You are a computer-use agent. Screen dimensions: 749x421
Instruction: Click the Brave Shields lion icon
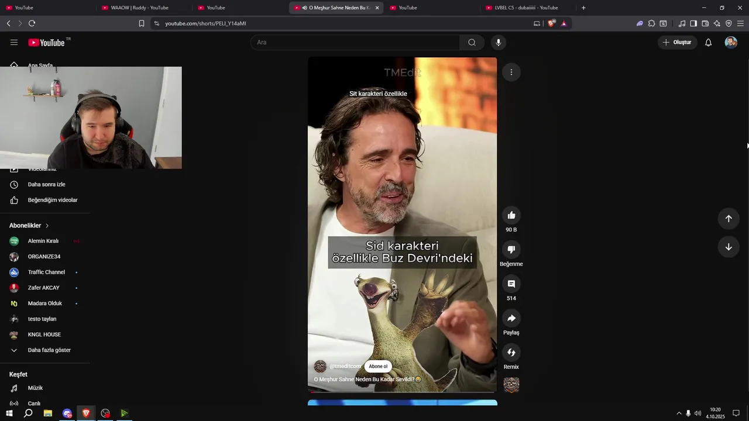pos(551,23)
